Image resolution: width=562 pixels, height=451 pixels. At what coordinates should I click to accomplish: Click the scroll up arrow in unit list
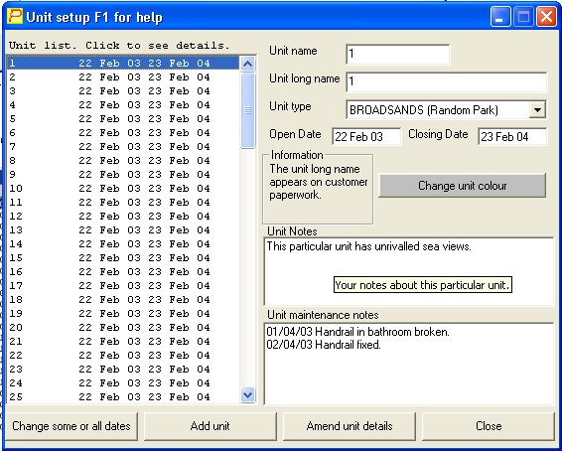point(247,65)
